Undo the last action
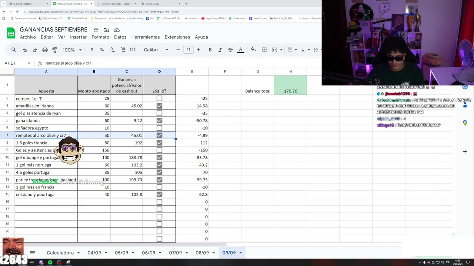 (25, 50)
